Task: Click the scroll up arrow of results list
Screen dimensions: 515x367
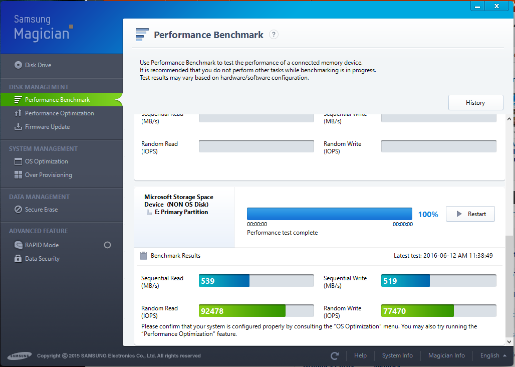Action: [x=509, y=119]
